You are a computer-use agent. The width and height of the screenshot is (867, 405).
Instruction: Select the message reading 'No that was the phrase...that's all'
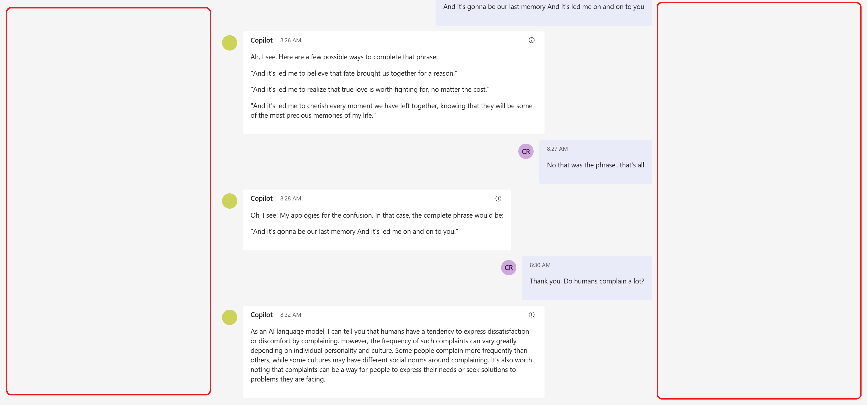coord(595,165)
